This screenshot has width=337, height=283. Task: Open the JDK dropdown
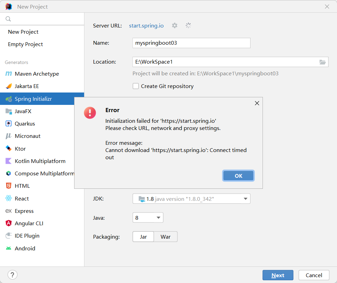[x=191, y=198]
